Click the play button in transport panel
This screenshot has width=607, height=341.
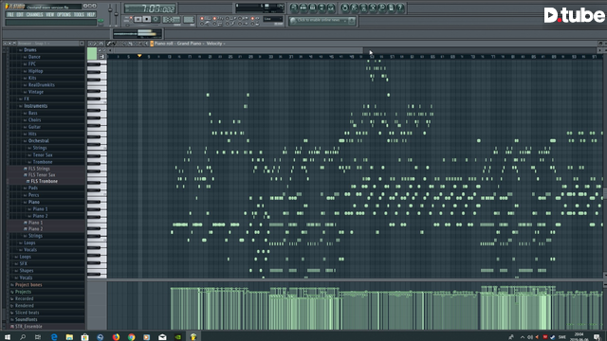point(138,19)
